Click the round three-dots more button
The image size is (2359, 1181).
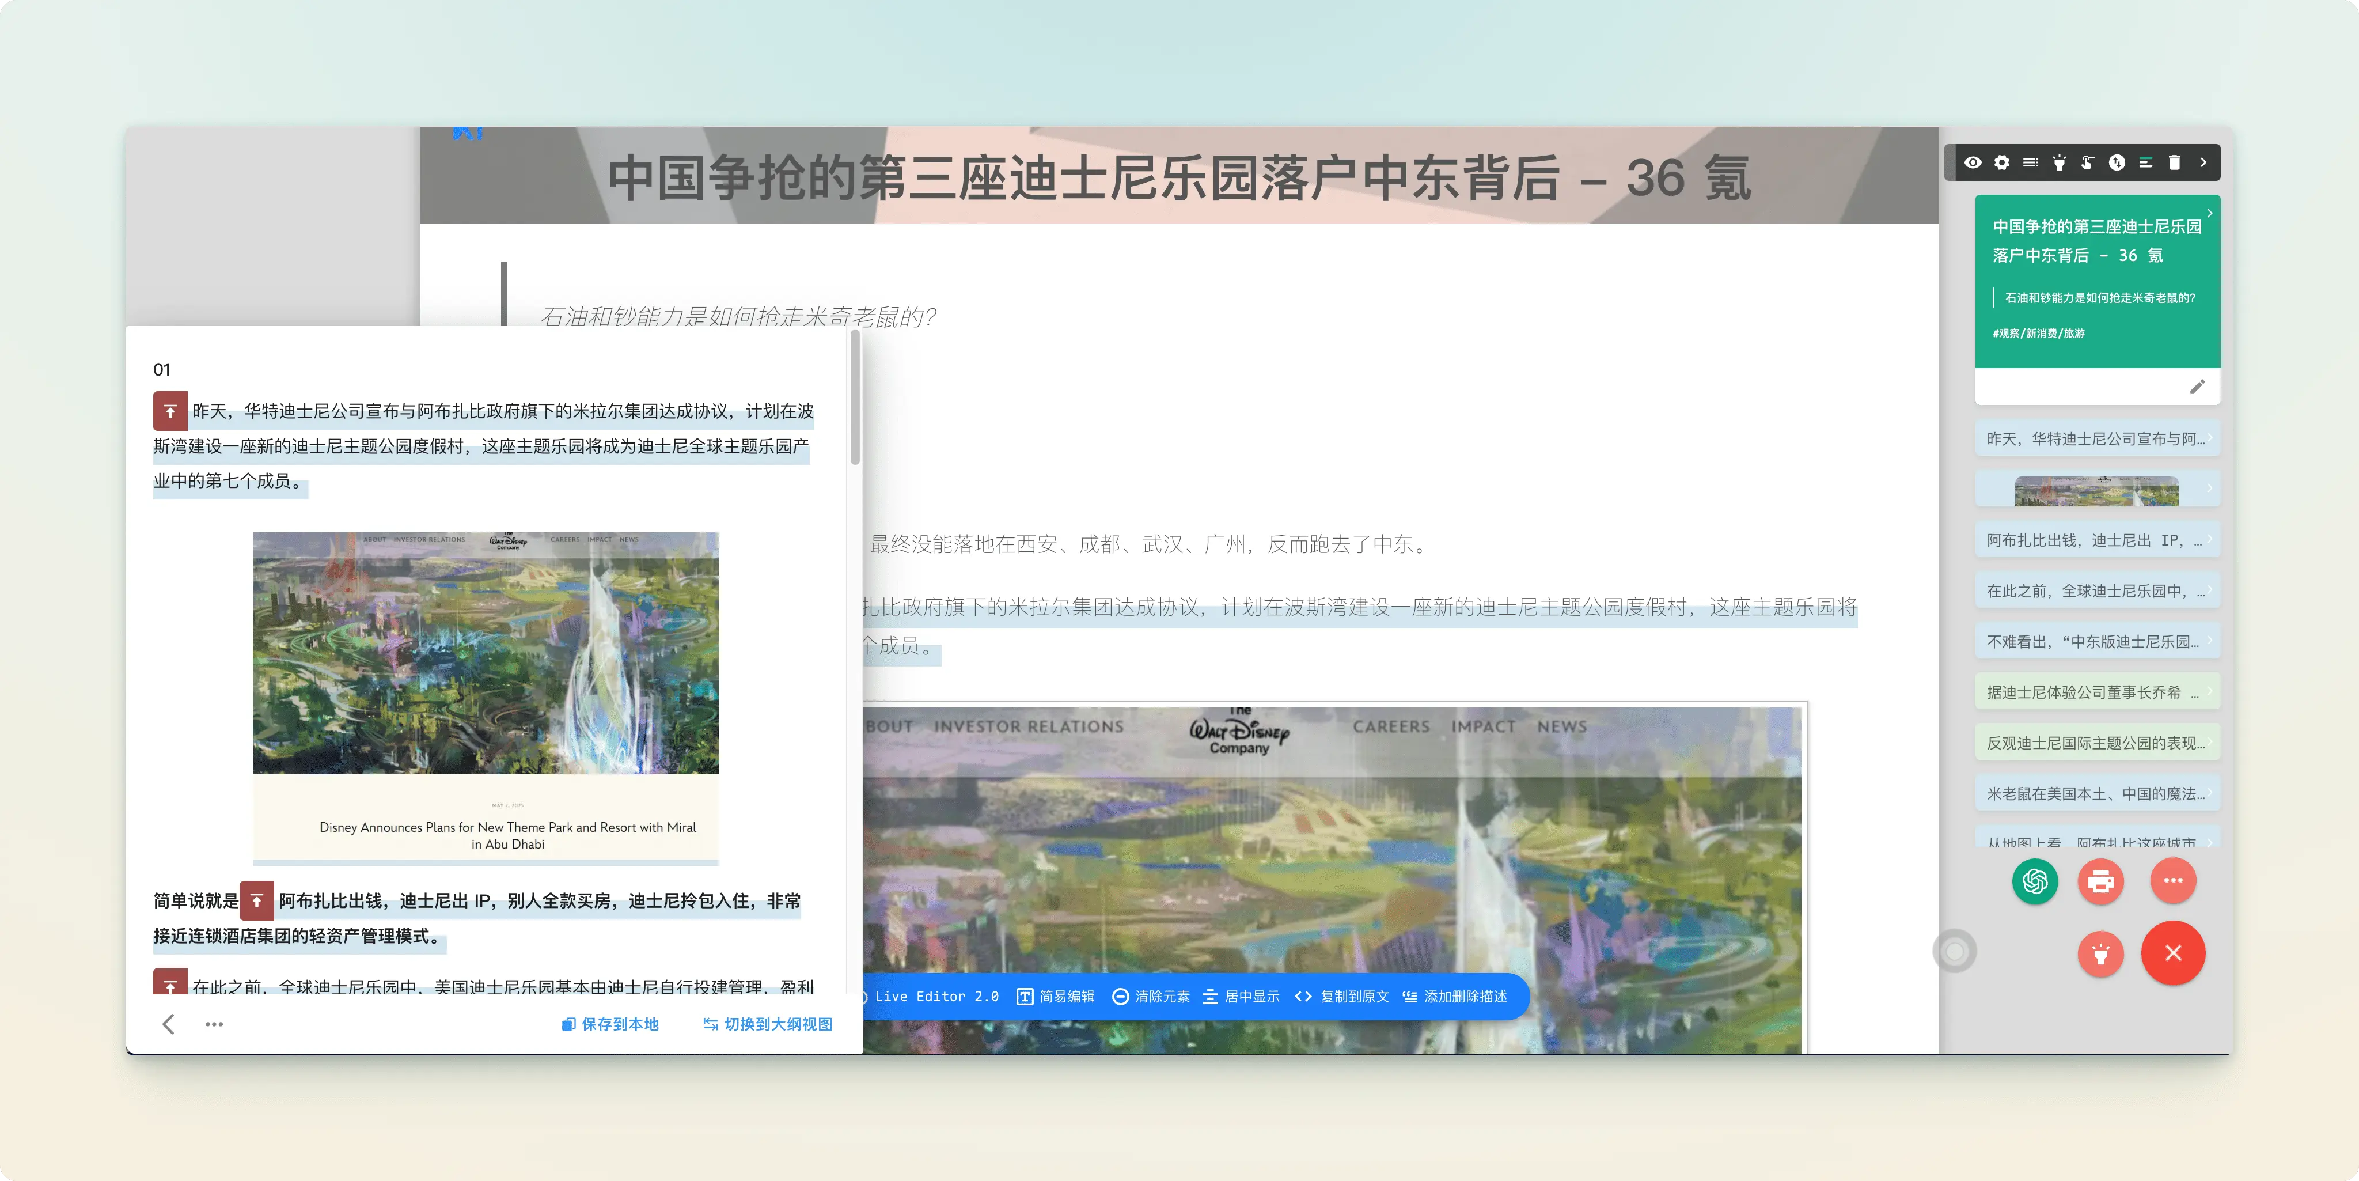[x=2173, y=880]
